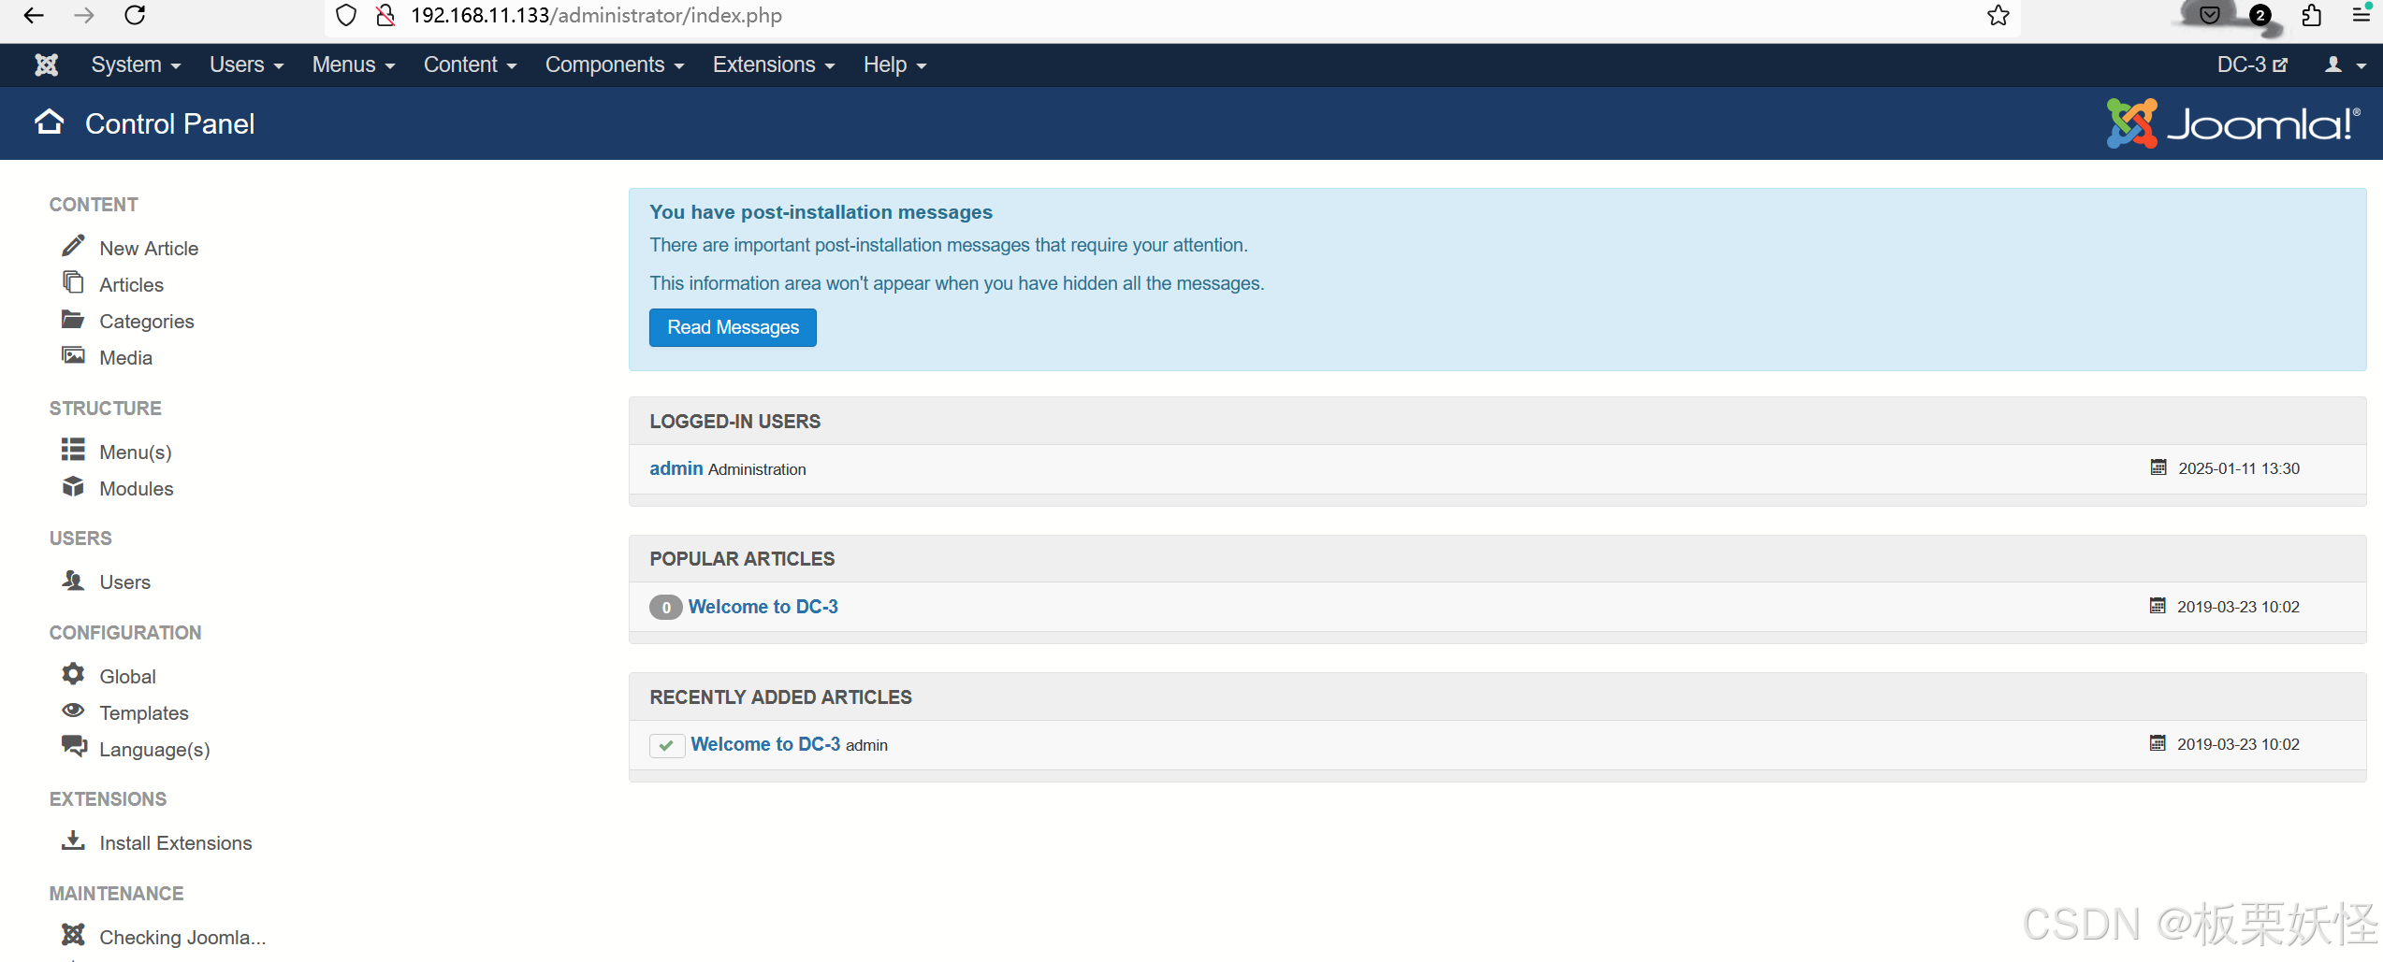Click the browser back arrow

35,15
